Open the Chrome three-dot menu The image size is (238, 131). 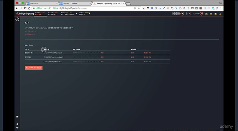pyautogui.click(x=221, y=8)
